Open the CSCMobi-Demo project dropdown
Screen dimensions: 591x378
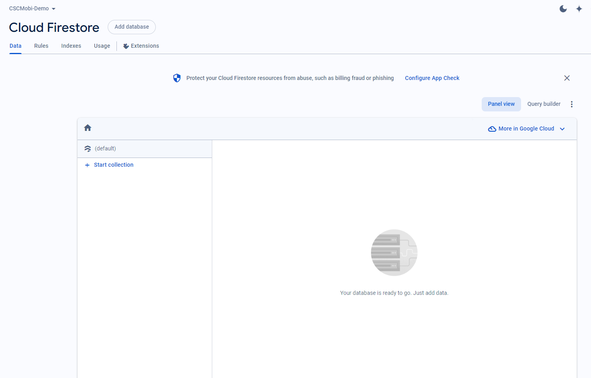coord(32,9)
